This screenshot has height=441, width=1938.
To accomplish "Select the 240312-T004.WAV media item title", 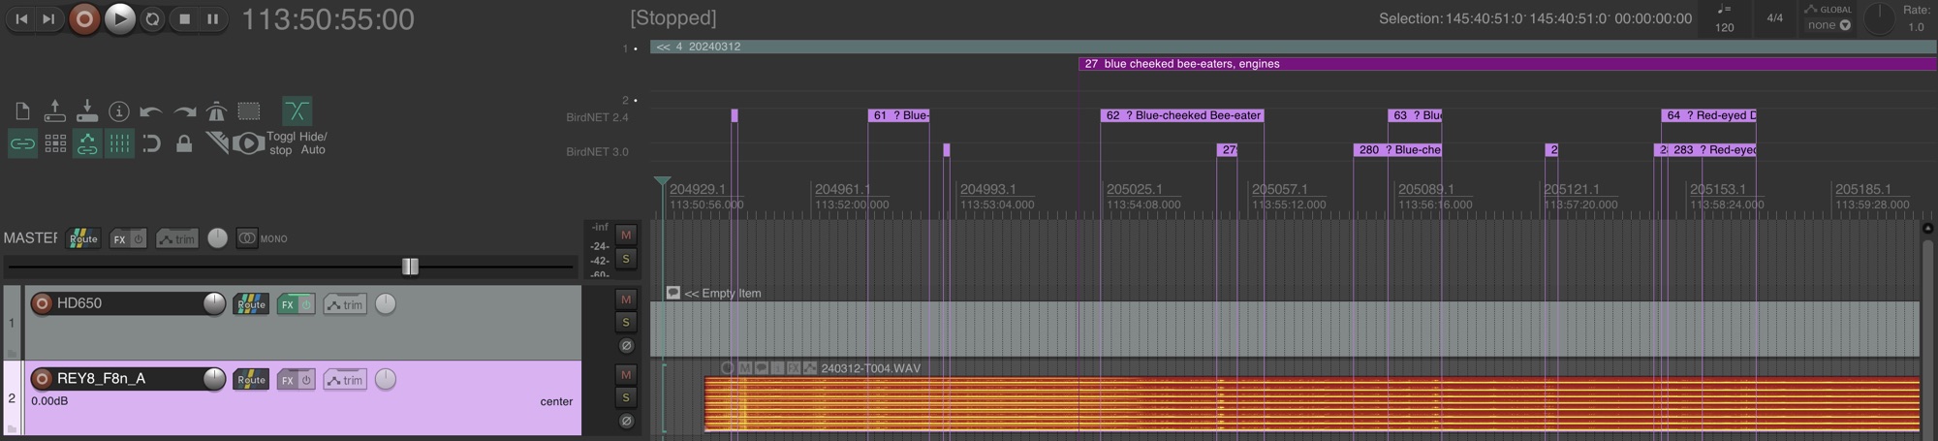I will pyautogui.click(x=870, y=368).
